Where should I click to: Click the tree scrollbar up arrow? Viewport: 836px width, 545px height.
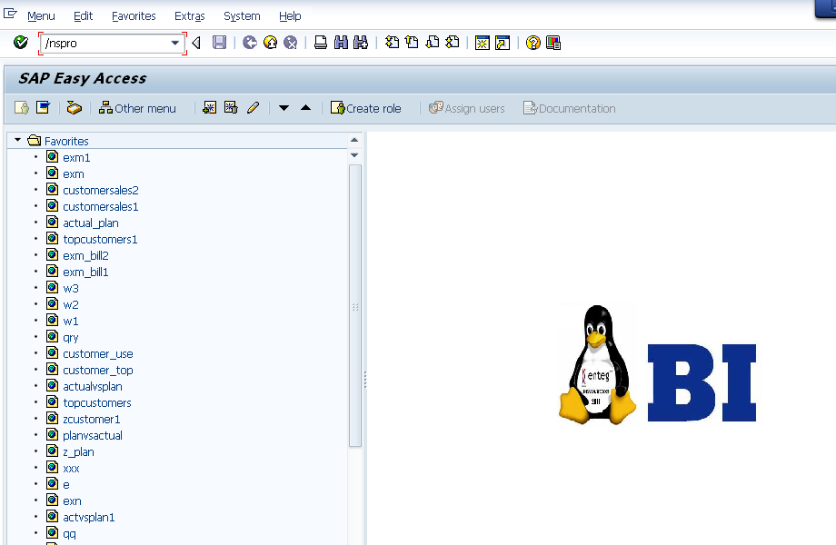tap(354, 140)
